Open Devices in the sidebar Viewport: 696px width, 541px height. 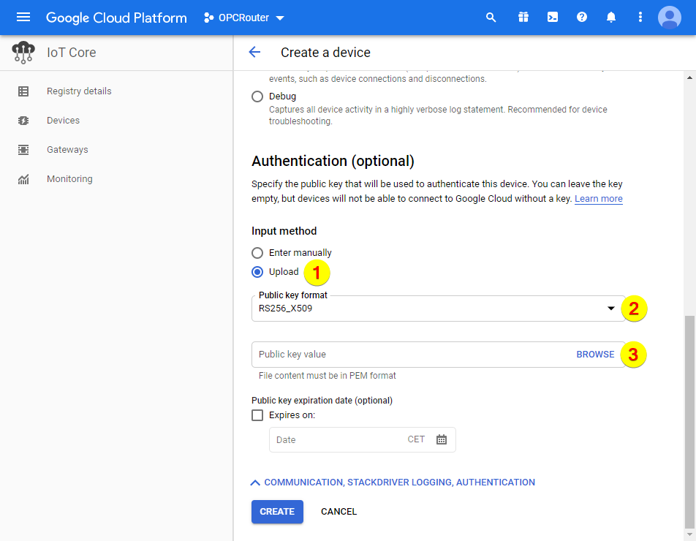coord(63,121)
